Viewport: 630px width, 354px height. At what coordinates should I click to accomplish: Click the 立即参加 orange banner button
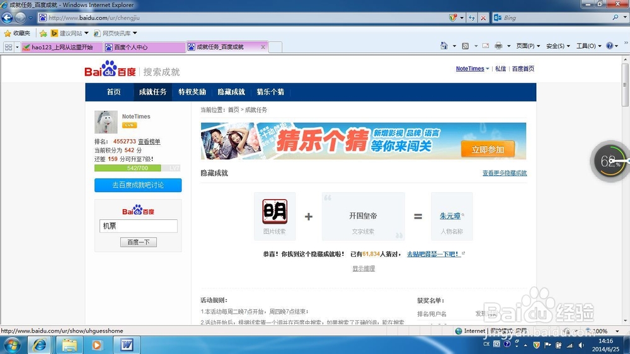point(488,149)
